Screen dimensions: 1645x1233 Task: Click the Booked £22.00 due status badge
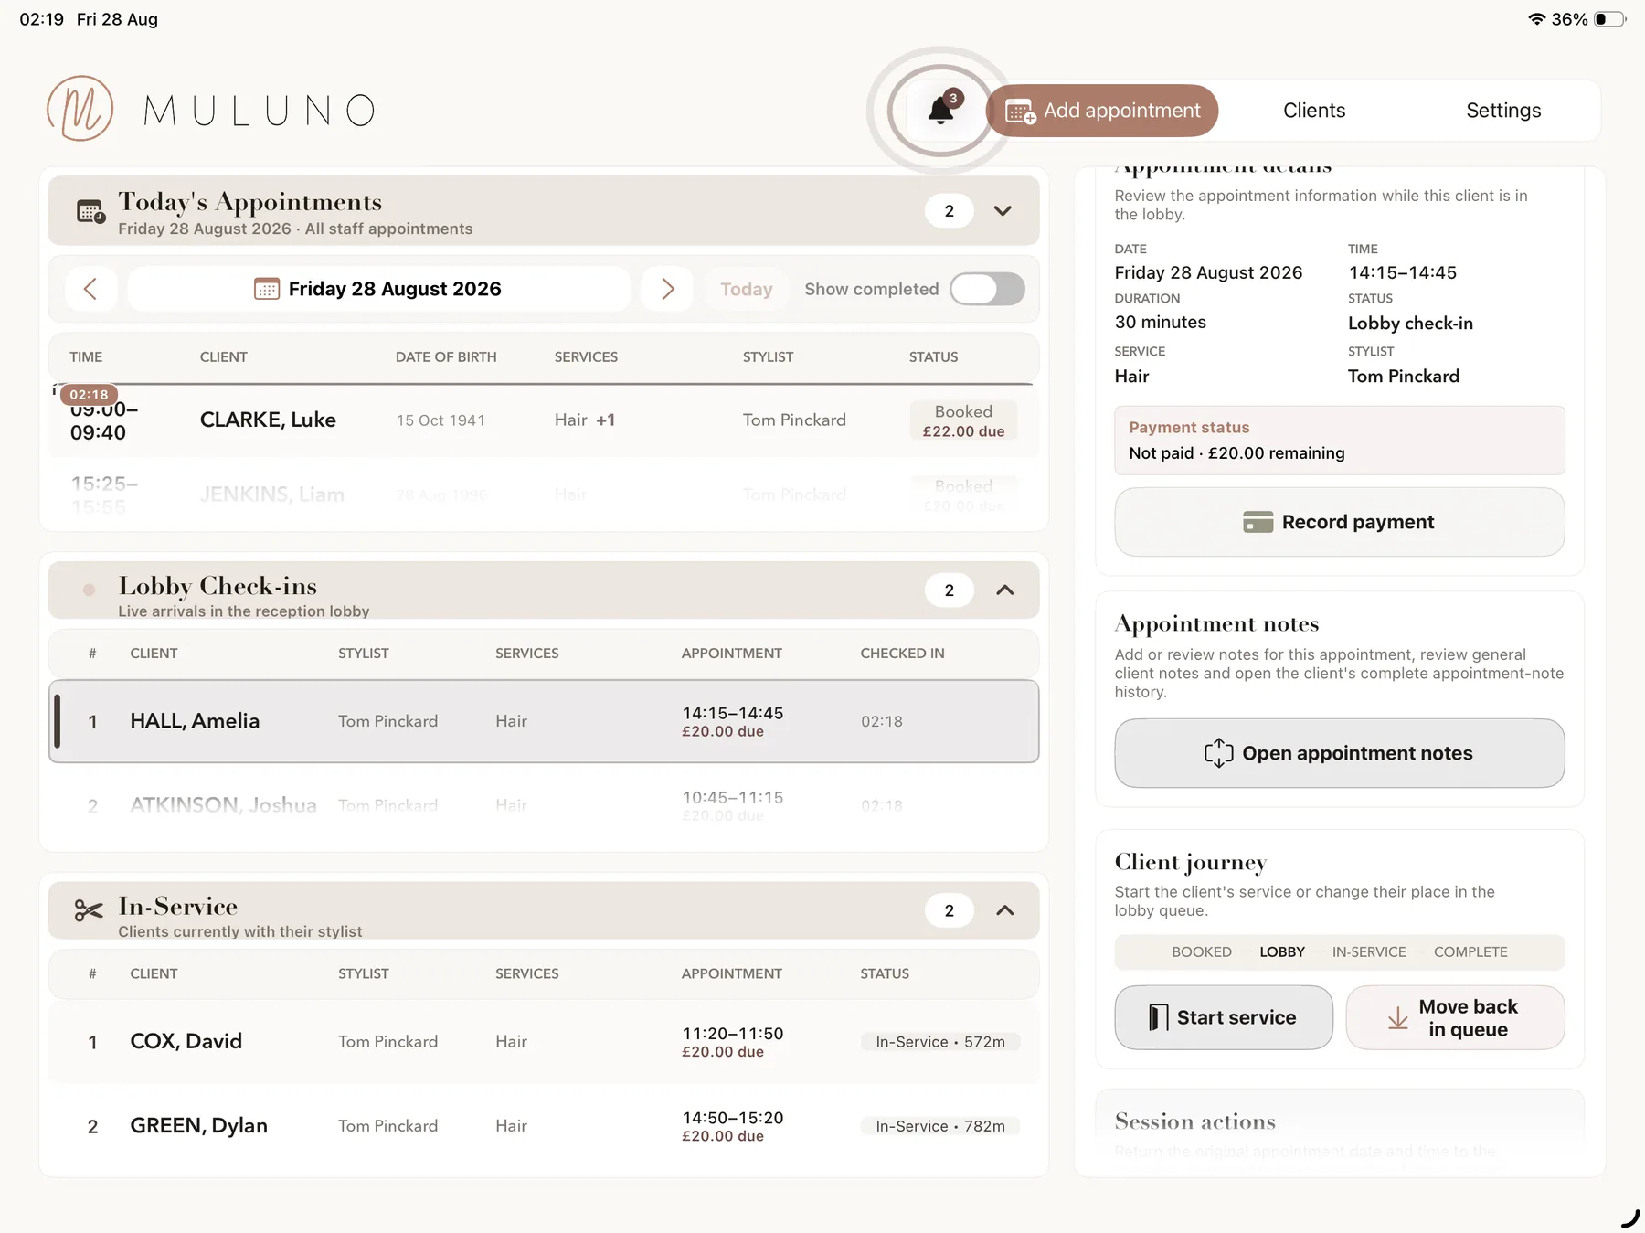pos(963,420)
